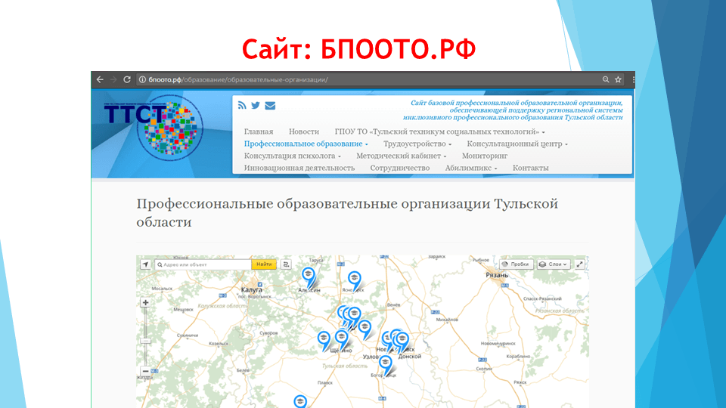Screen dimensions: 726x408
Task: Toggle the Пробки traffic layer
Action: pos(516,264)
